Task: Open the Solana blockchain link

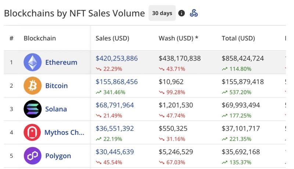Action: point(56,109)
